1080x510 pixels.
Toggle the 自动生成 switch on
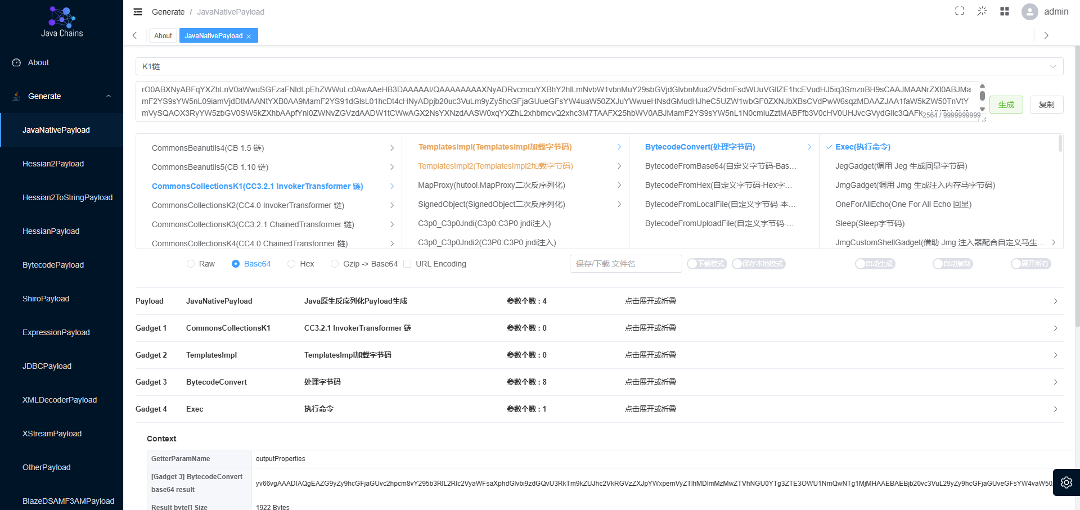point(875,264)
